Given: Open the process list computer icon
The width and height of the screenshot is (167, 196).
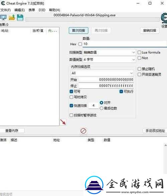Looking at the screenshot, I should click(3, 17).
